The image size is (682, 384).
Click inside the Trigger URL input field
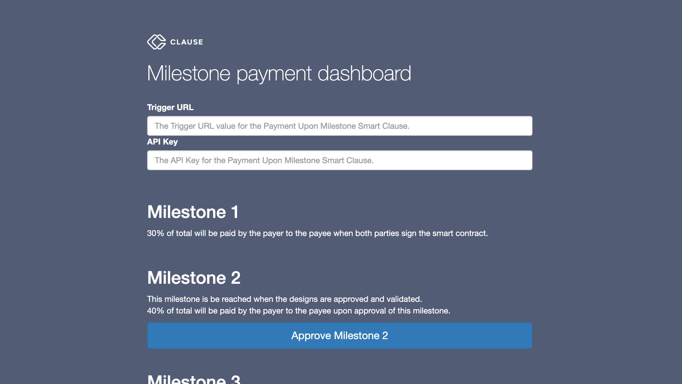(x=340, y=126)
